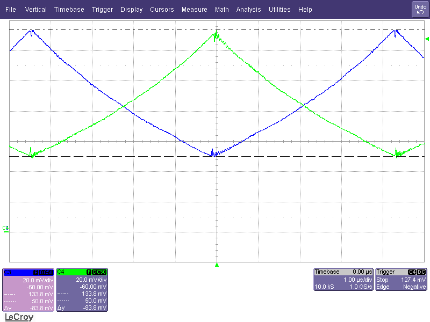Click the C4 50.0 mV cursor readout
The height and width of the screenshot is (322, 430).
click(x=96, y=301)
